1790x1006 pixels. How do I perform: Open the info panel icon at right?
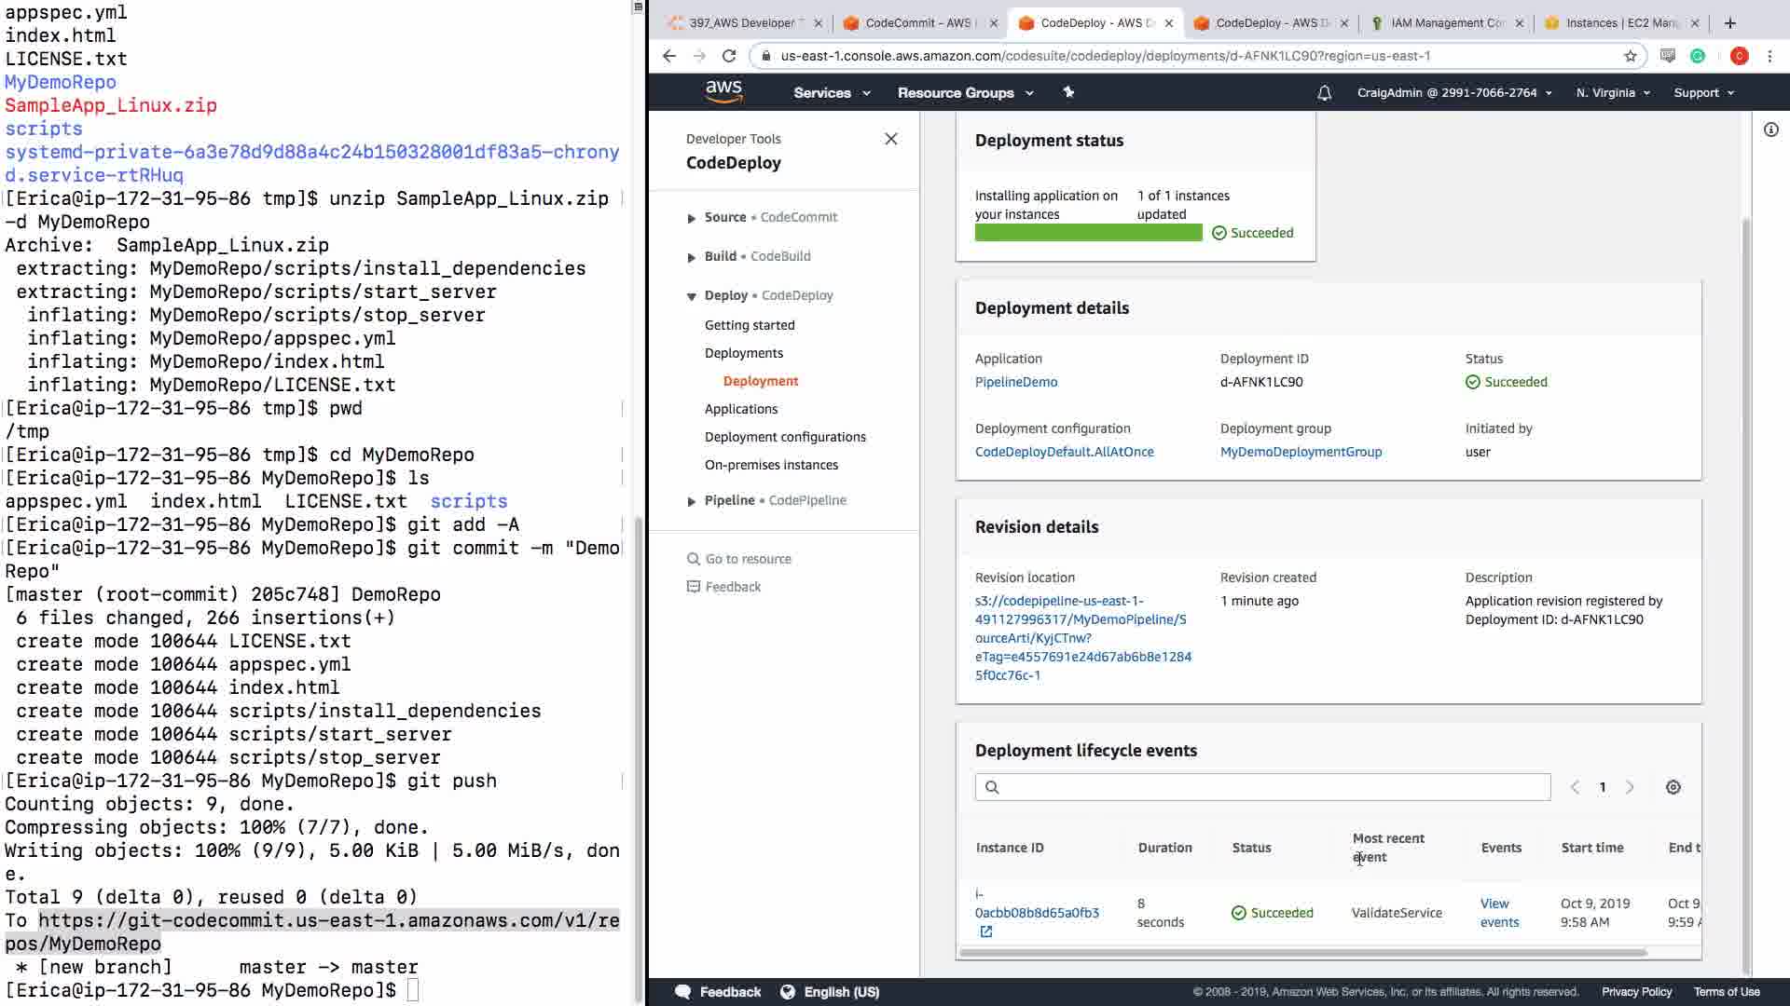(x=1770, y=129)
